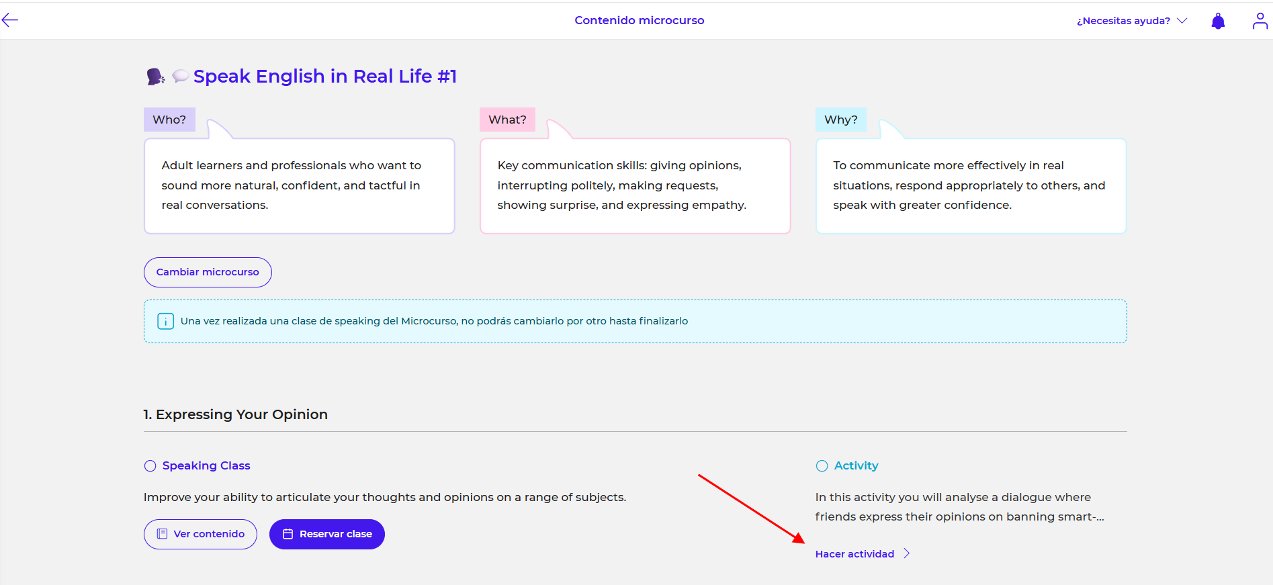The height and width of the screenshot is (585, 1273).
Task: Click the Activity heading text
Action: tap(856, 465)
